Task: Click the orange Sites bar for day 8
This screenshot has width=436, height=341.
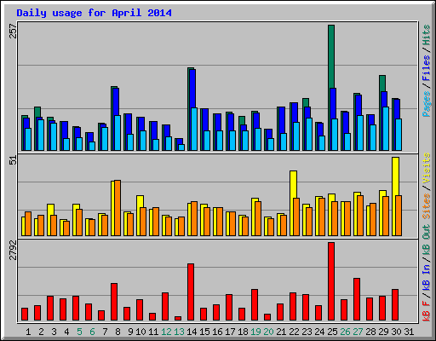Action: pyautogui.click(x=118, y=208)
